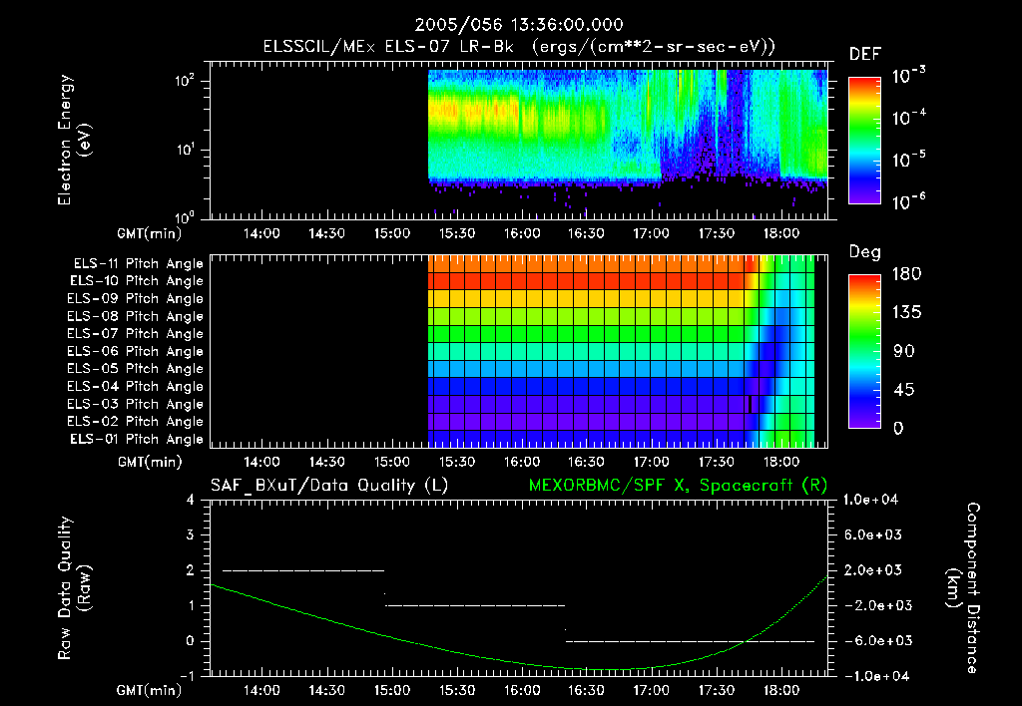Click the 180 degree scale value

click(906, 274)
